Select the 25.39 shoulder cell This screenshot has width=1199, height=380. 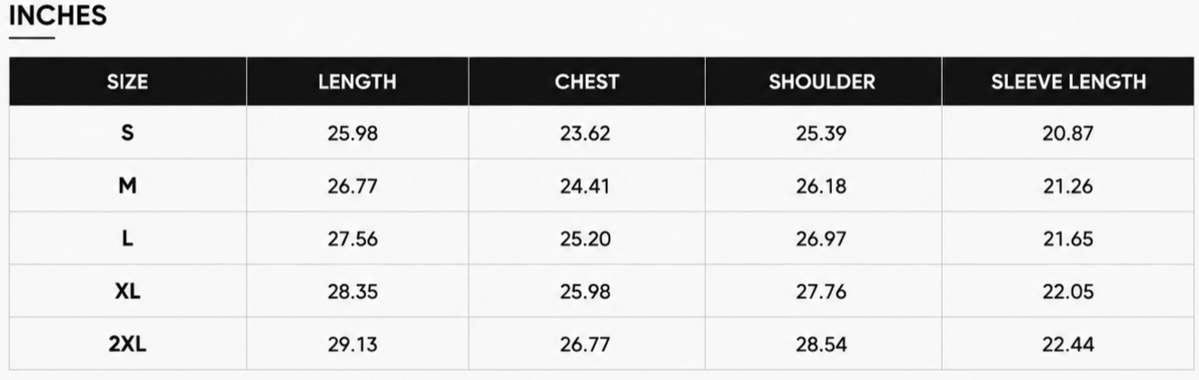pyautogui.click(x=821, y=134)
